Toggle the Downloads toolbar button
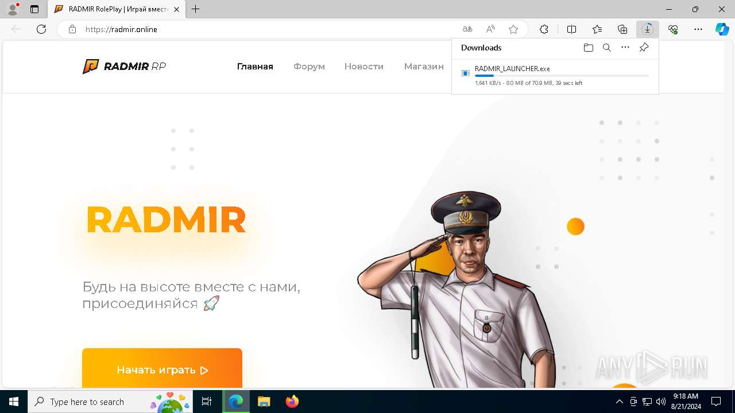 point(648,29)
